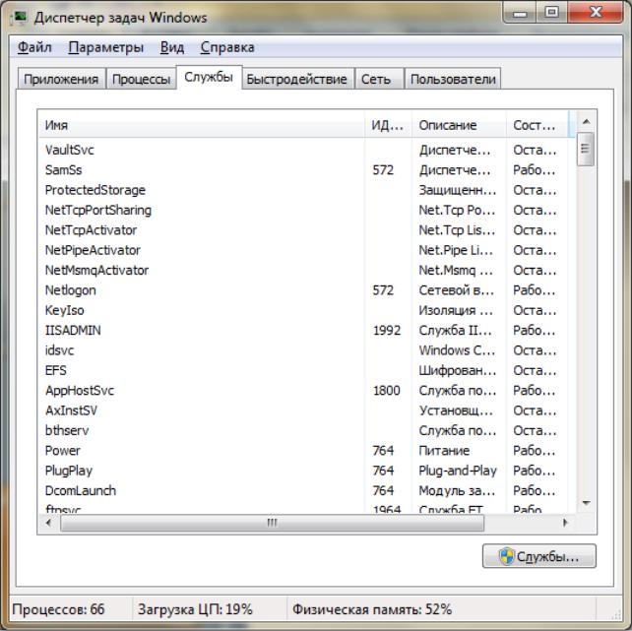Screen dimensions: 632x631
Task: Click the Физическая память: 52% status entry
Action: (x=372, y=609)
